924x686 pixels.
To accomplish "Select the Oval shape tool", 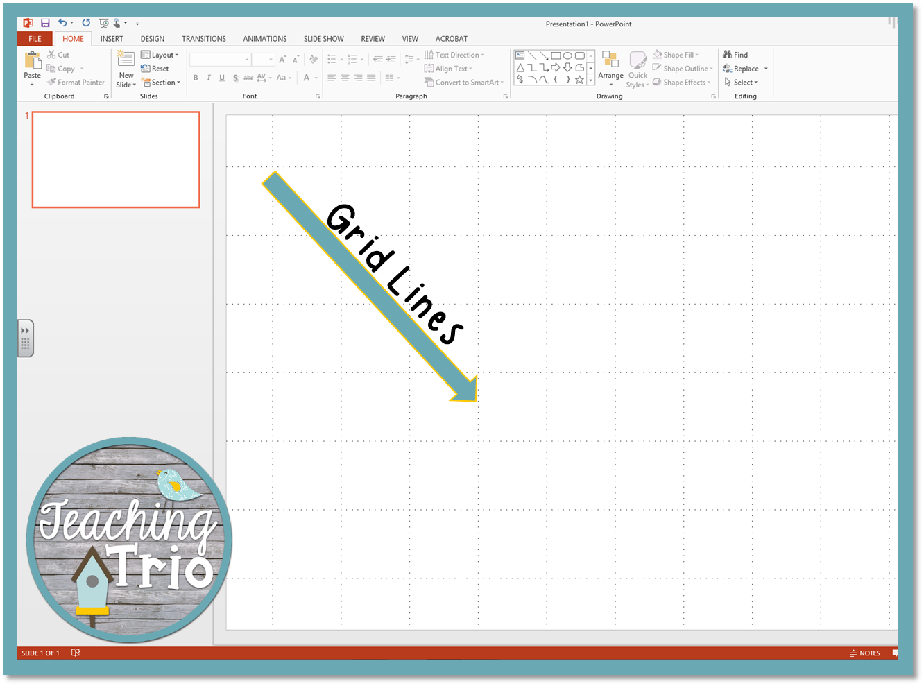I will pos(569,55).
